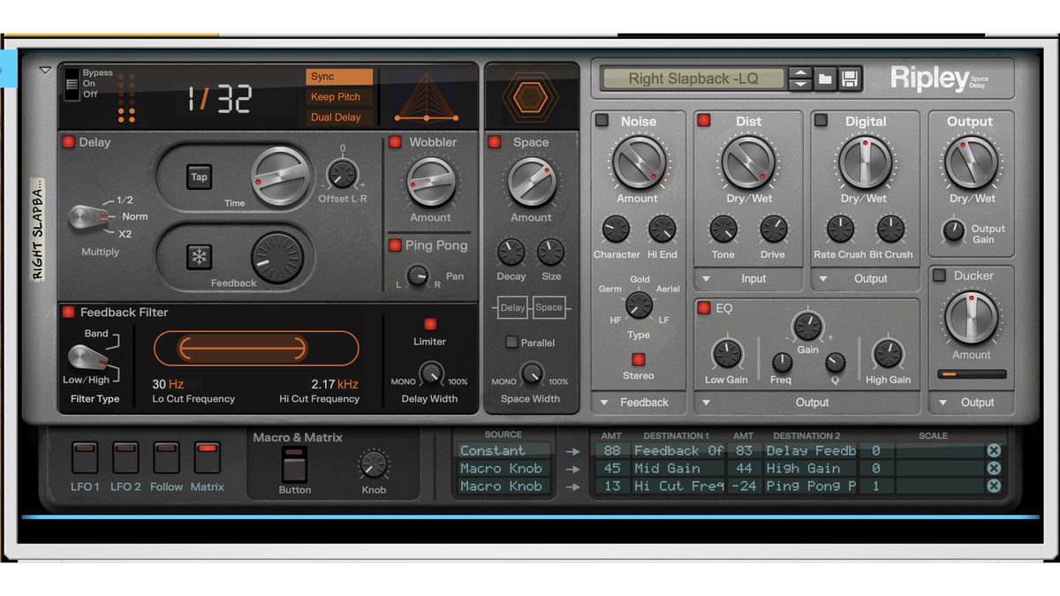Click the Delay routing order button
The width and height of the screenshot is (1060, 596).
pyautogui.click(x=512, y=308)
